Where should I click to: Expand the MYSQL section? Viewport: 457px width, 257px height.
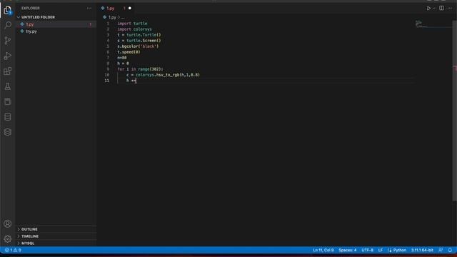[x=28, y=243]
